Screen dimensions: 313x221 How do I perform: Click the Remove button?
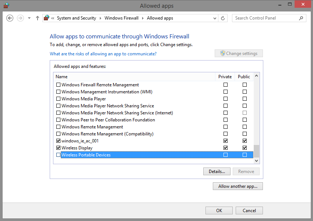246,172
